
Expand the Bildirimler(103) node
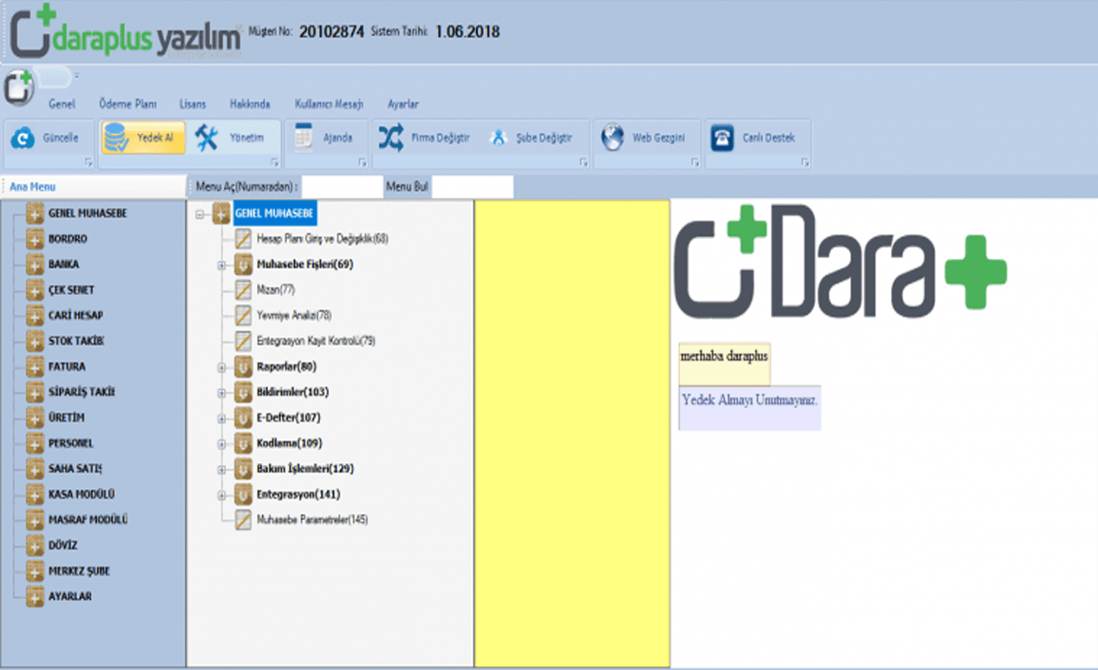click(x=221, y=393)
